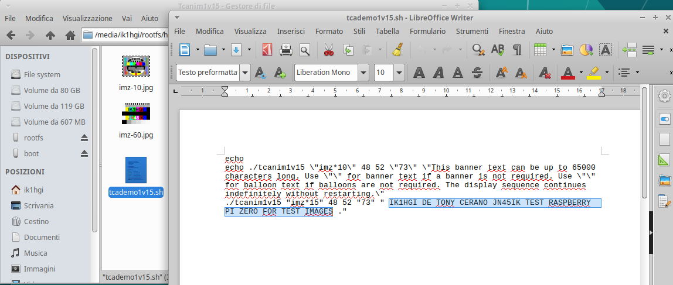Expand Save options dropdown arrow
This screenshot has width=673, height=285.
pos(249,50)
